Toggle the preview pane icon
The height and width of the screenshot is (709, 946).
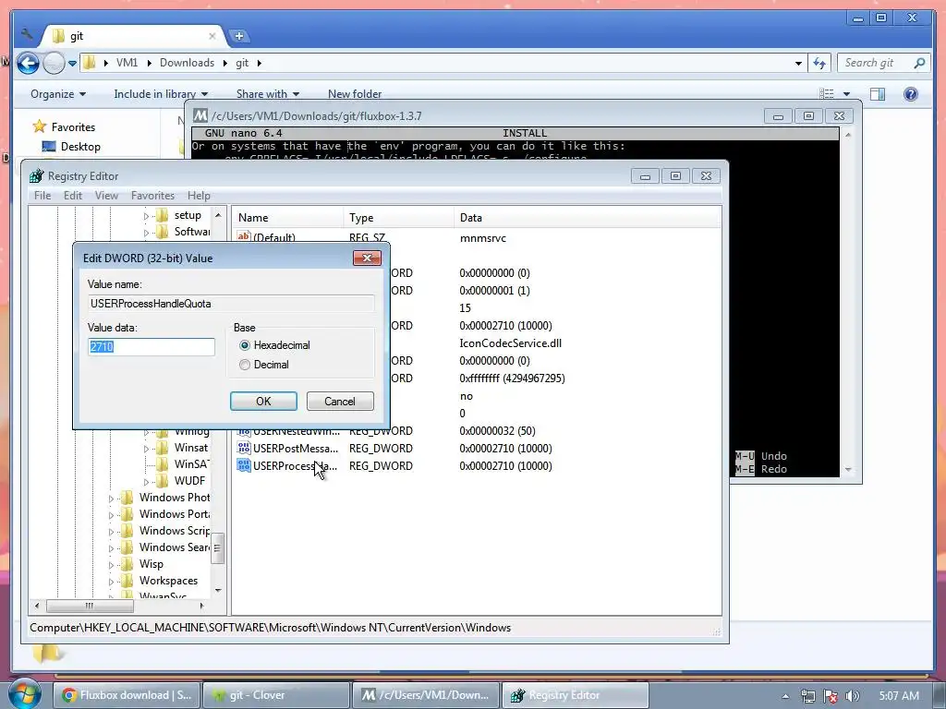pos(878,94)
